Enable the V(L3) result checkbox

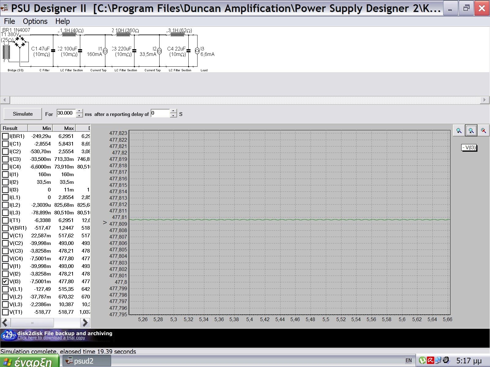(5, 304)
